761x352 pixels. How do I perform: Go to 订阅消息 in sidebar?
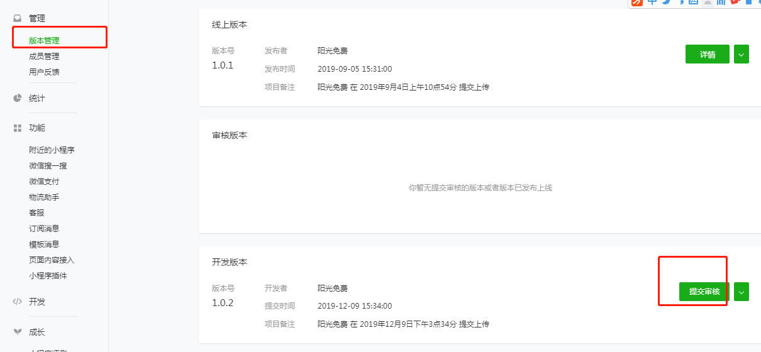click(44, 229)
